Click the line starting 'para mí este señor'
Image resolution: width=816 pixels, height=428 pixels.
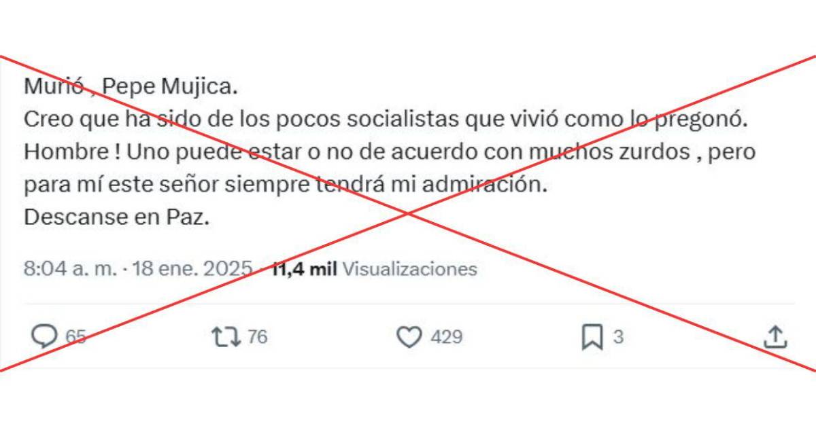tap(286, 185)
